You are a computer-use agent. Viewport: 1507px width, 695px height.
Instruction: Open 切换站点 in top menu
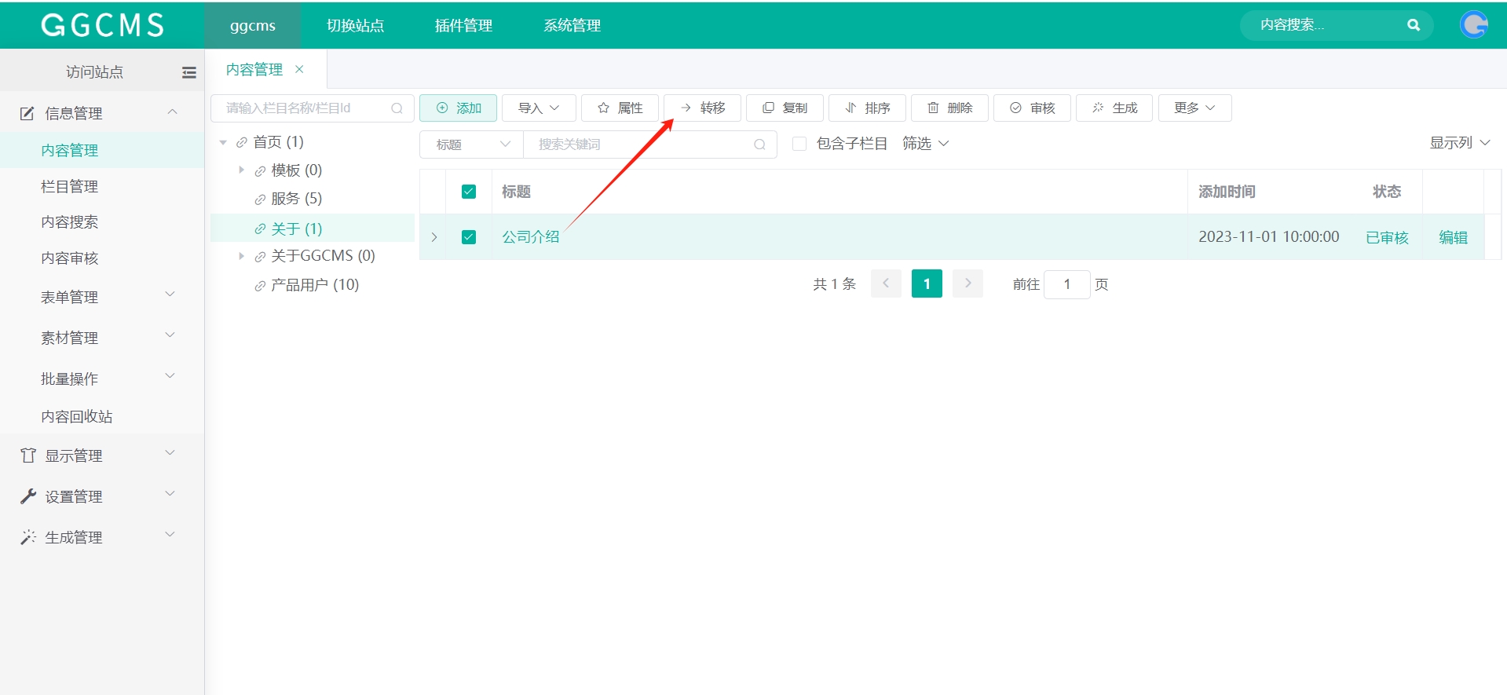click(x=355, y=25)
